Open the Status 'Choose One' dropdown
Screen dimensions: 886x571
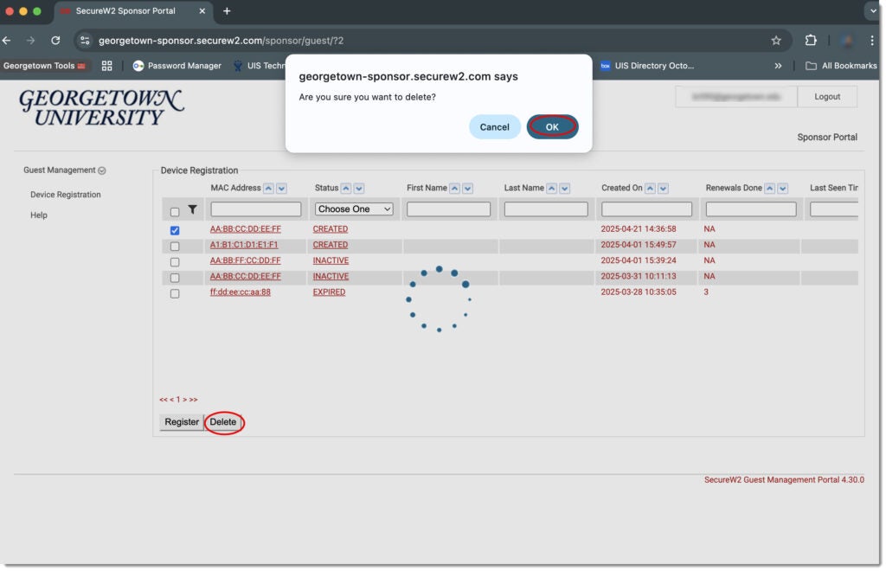[354, 209]
